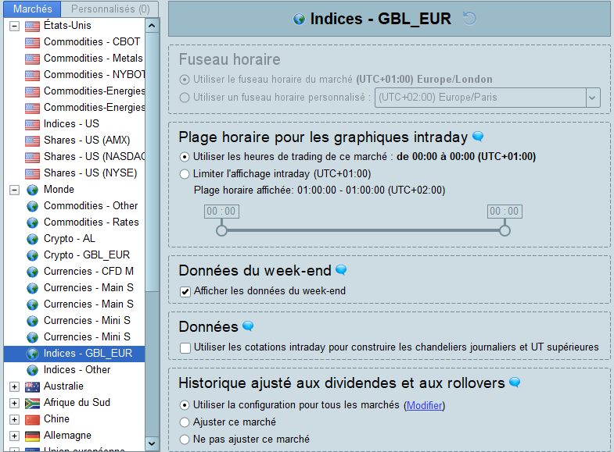Click the US flag icon for Commodities - CBOT
Screen dimensions: 614x452
32,42
